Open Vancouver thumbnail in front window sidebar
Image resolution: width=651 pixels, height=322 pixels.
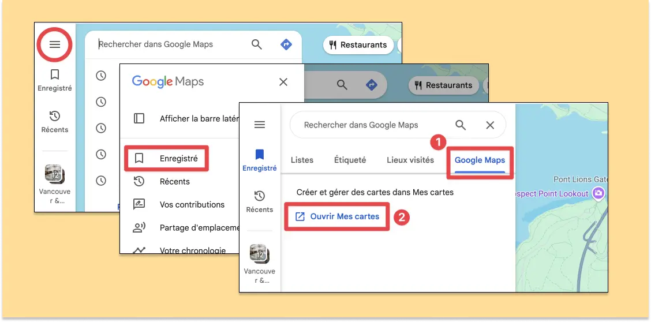(x=260, y=264)
